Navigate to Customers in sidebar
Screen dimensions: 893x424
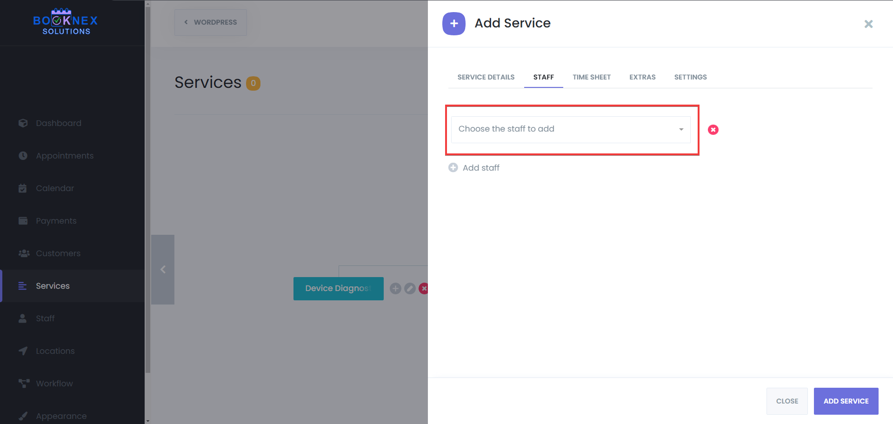pos(58,253)
